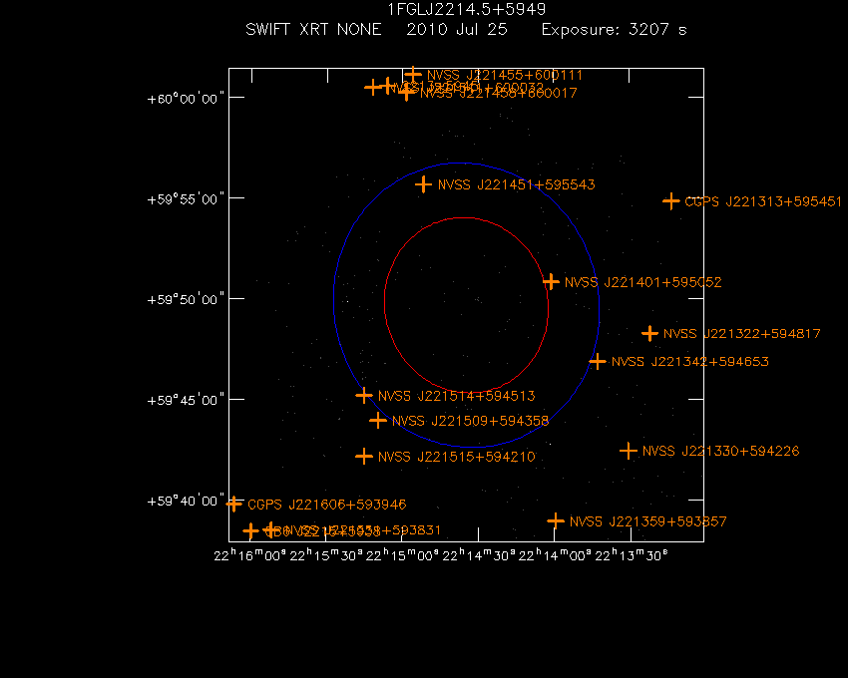Click declination axis label +59°40'00"
Screen dimensions: 848x678
(x=186, y=501)
